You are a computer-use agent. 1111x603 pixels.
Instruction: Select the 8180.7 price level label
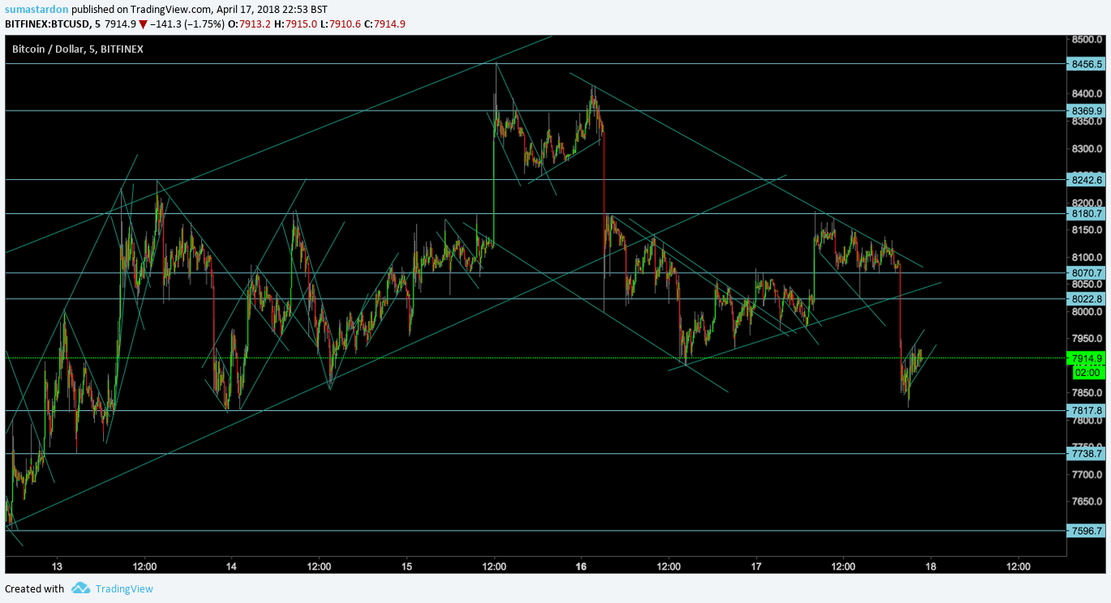pyautogui.click(x=1087, y=214)
